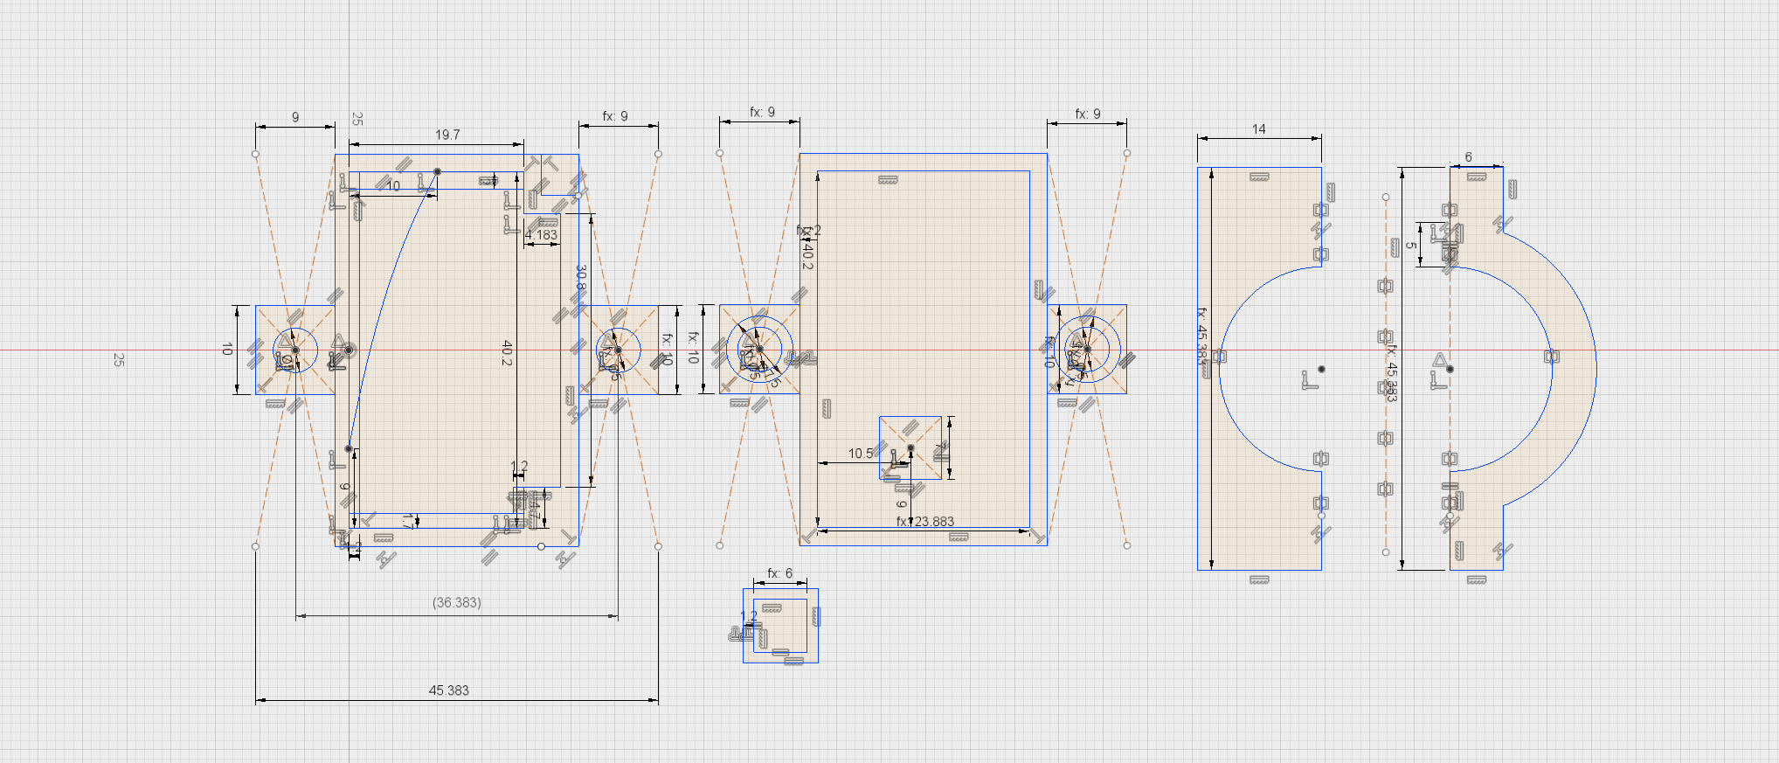The height and width of the screenshot is (763, 1779).
Task: Select the 10.5 dimension label
Action: (x=861, y=454)
